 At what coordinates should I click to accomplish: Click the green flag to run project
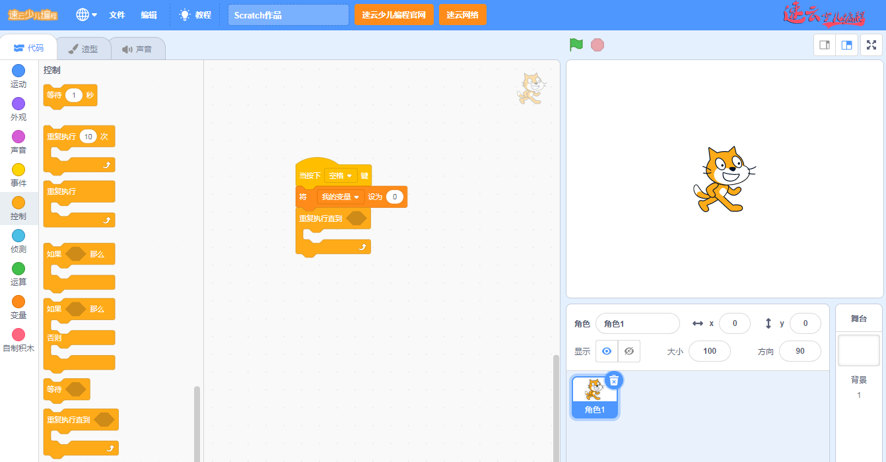(x=576, y=45)
